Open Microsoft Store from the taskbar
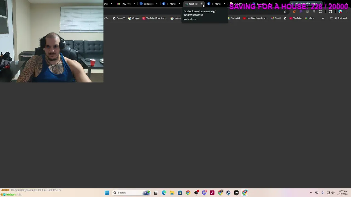The height and width of the screenshot is (197, 351). (x=180, y=193)
